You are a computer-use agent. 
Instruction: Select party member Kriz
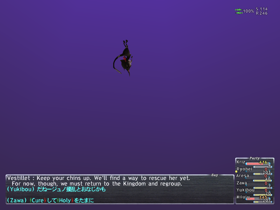pyautogui.click(x=241, y=162)
